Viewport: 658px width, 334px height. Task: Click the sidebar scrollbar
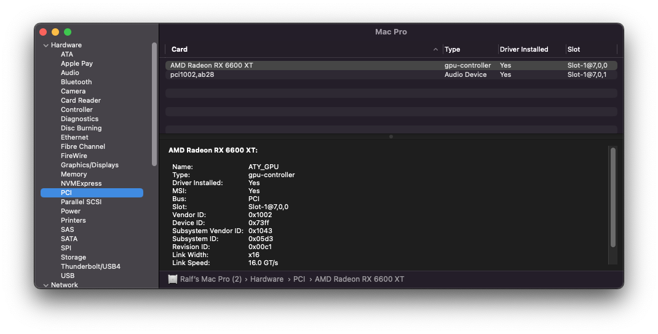(154, 104)
